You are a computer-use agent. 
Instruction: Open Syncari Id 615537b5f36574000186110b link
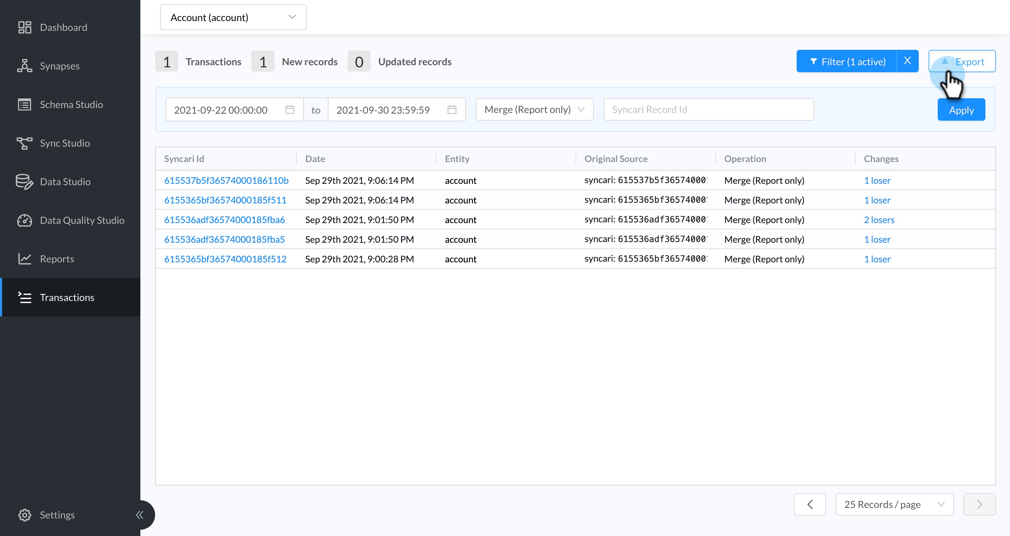point(226,180)
